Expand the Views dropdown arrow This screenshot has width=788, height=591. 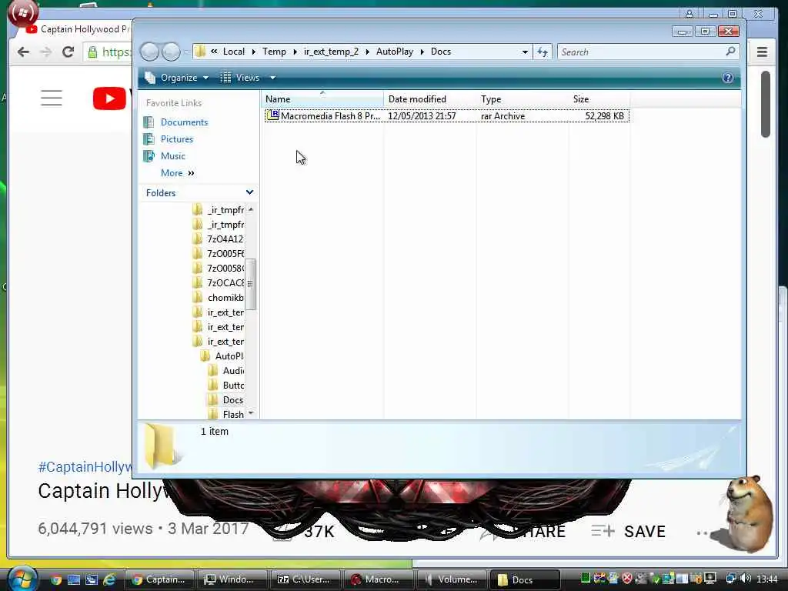point(273,78)
